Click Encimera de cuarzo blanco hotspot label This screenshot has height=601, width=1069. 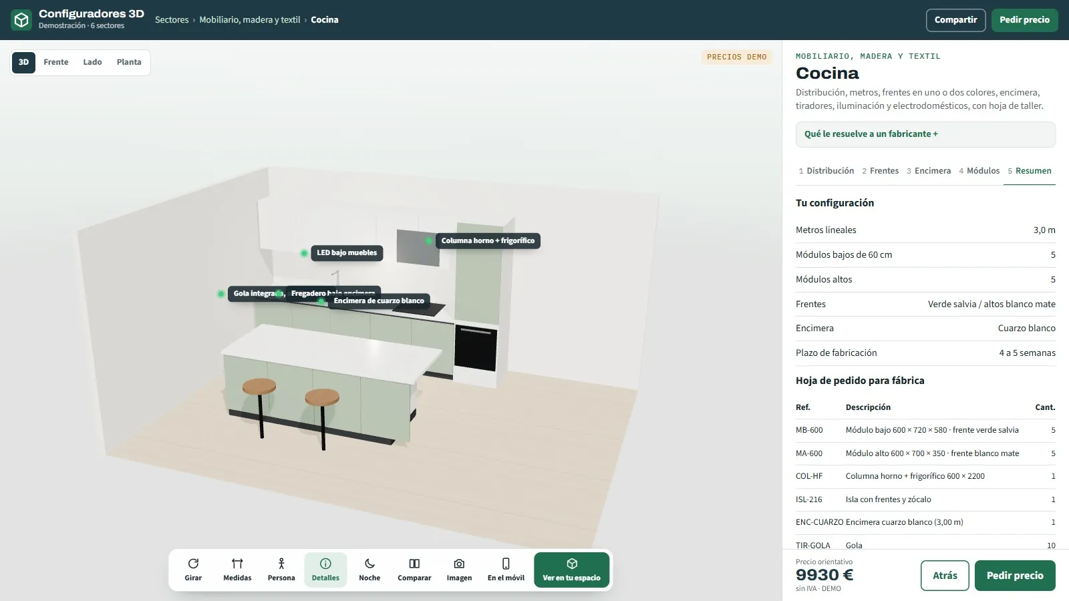(x=379, y=301)
